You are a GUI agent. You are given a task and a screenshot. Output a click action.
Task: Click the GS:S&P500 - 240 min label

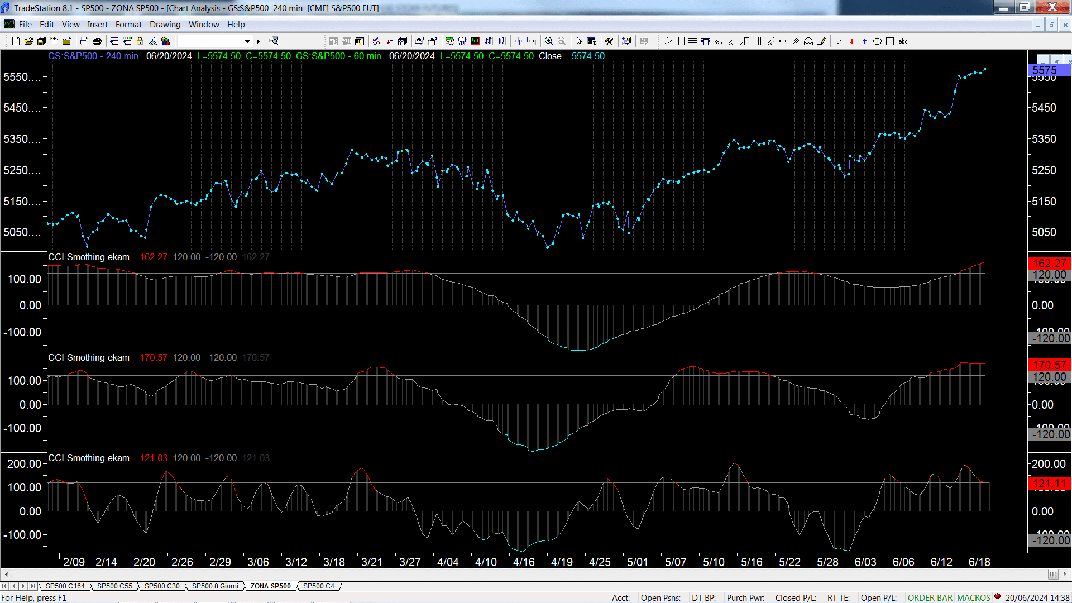pos(93,56)
